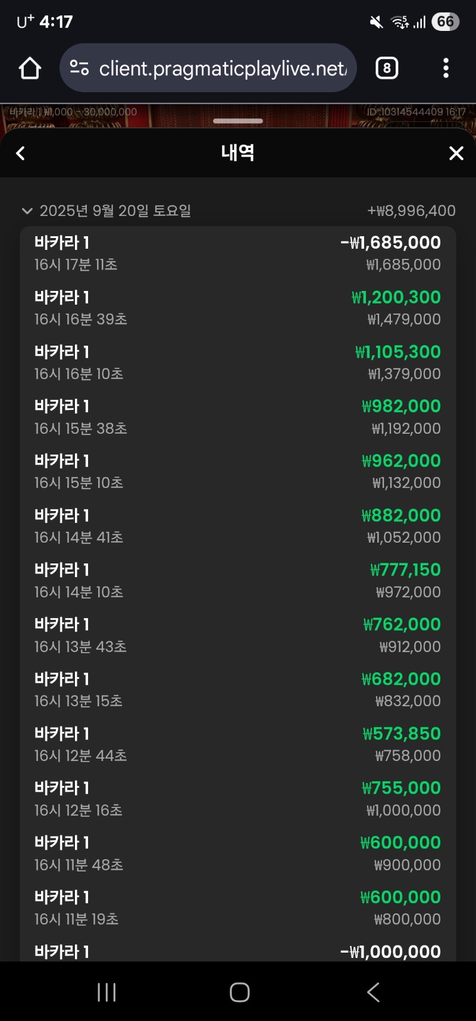Screen dimensions: 476x1021
Task: Open the ₩982,000 win record
Action: [x=238, y=417]
